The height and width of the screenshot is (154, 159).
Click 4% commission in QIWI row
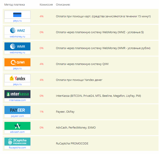click(x=42, y=64)
